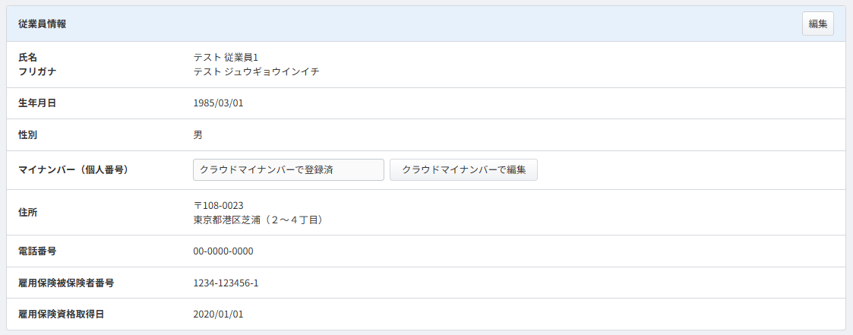Click the gender value 男
853x335 pixels.
pyautogui.click(x=198, y=135)
